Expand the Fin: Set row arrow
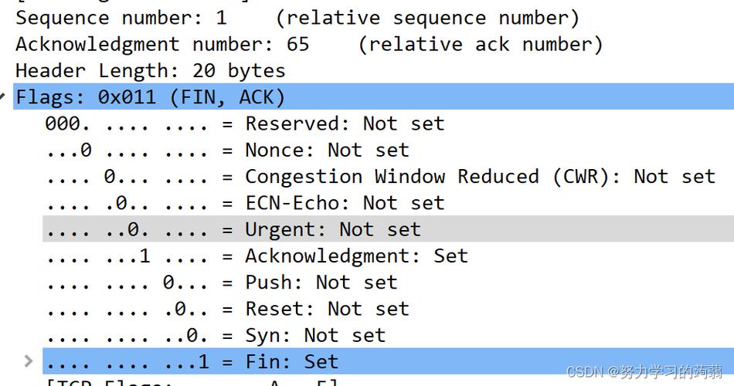Viewport: 734px width, 386px height. point(29,361)
